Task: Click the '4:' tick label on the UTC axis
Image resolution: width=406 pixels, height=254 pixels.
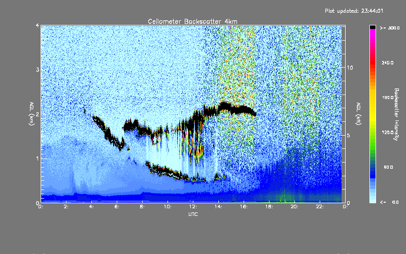Action: pyautogui.click(x=92, y=207)
